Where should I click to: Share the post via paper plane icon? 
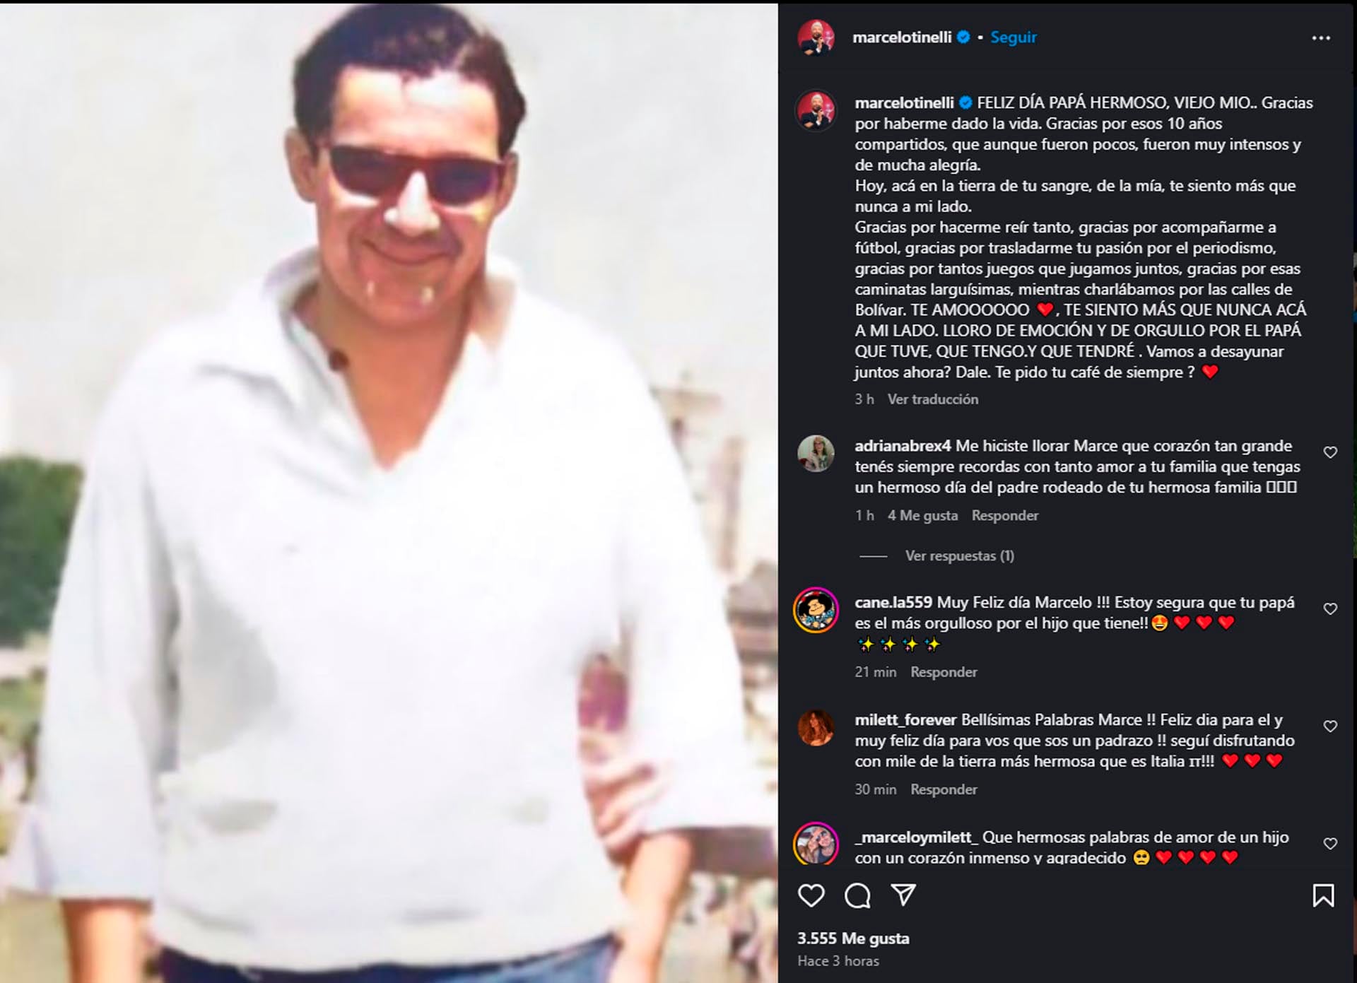tap(903, 895)
